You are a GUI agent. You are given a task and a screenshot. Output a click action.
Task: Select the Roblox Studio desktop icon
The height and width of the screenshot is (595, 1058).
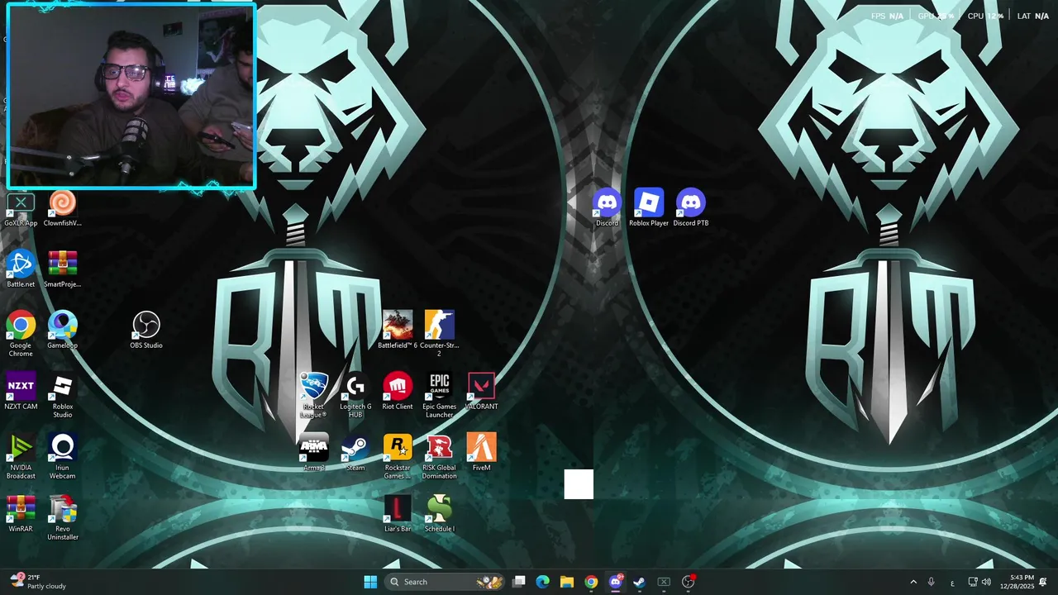(x=62, y=395)
